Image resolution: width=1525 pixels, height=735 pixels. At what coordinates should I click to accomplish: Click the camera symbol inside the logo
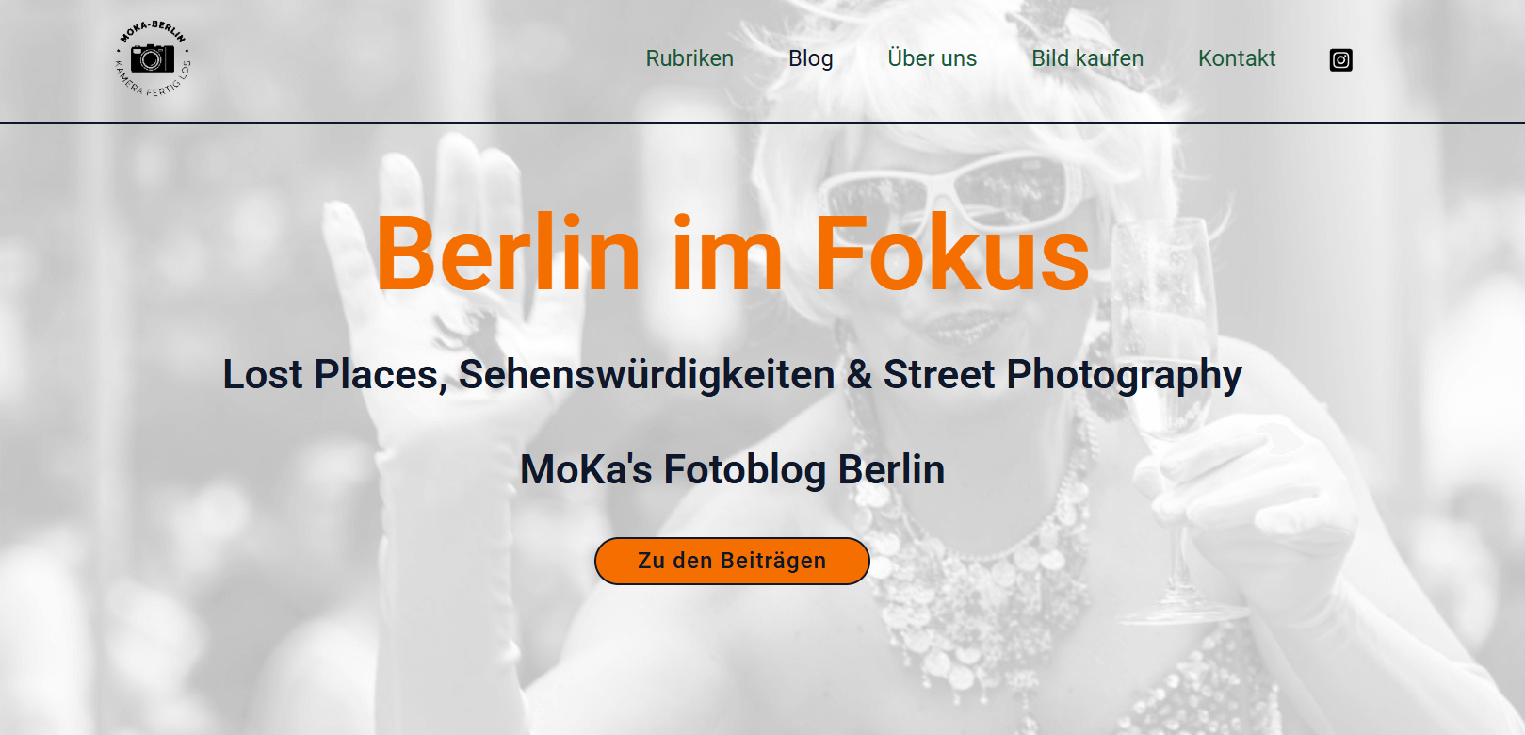point(152,58)
